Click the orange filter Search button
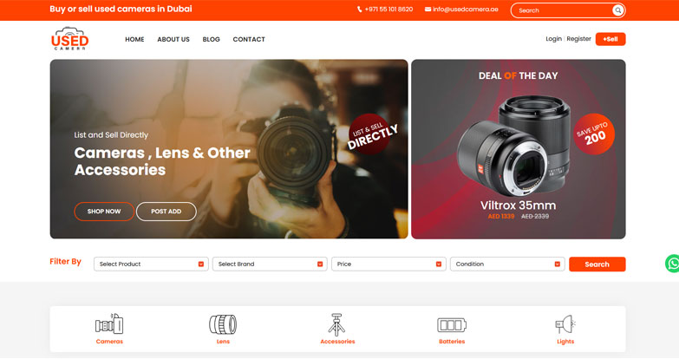The width and height of the screenshot is (679, 359). click(x=597, y=264)
